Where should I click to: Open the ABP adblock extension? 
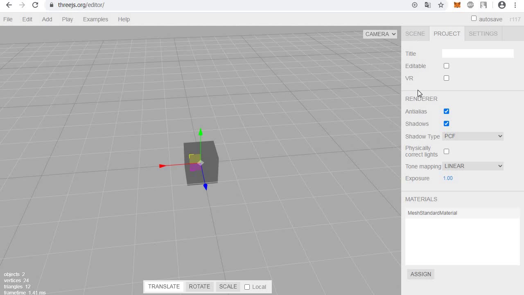(x=470, y=5)
